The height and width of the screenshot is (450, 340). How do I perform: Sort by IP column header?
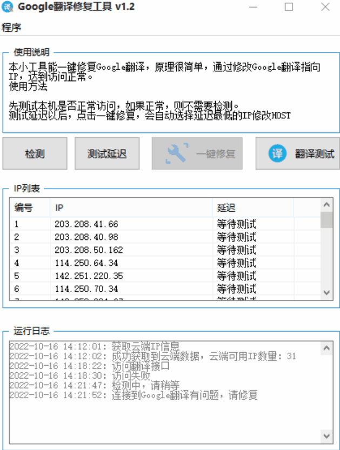pyautogui.click(x=131, y=207)
